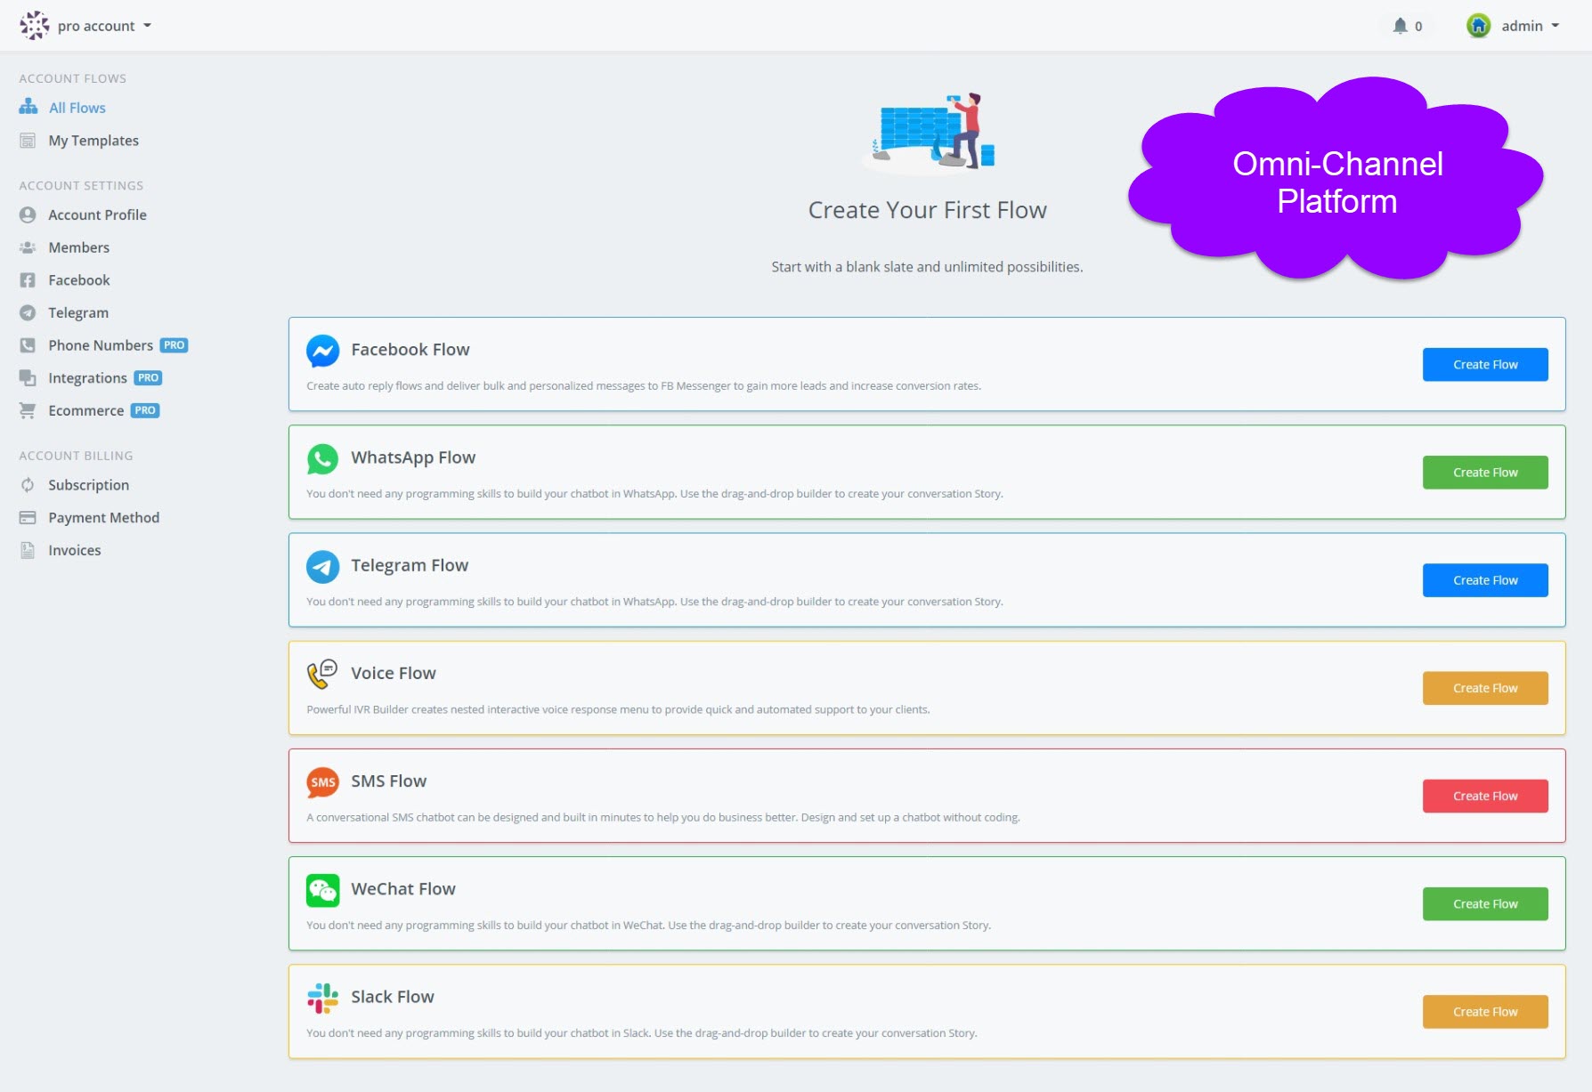This screenshot has width=1592, height=1092.
Task: Click the Telegram sidebar icon
Action: [28, 312]
